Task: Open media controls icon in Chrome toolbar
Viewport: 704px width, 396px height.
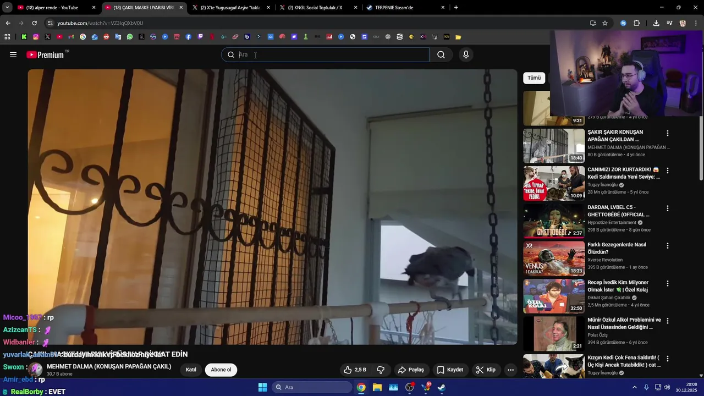Action: 669,23
